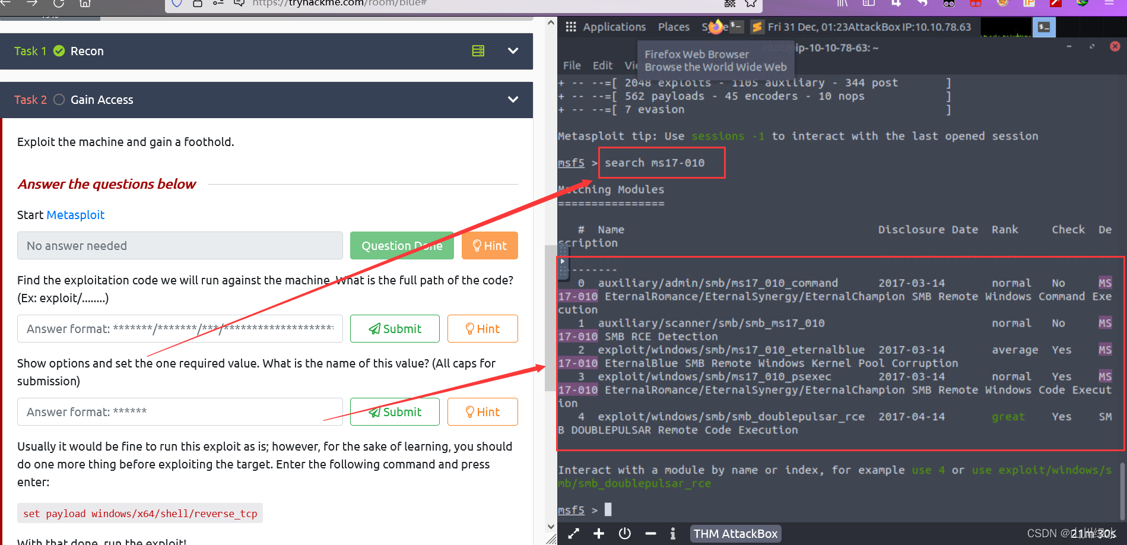
Task: Select the ms17_010_command auxiliary row
Action: point(835,296)
